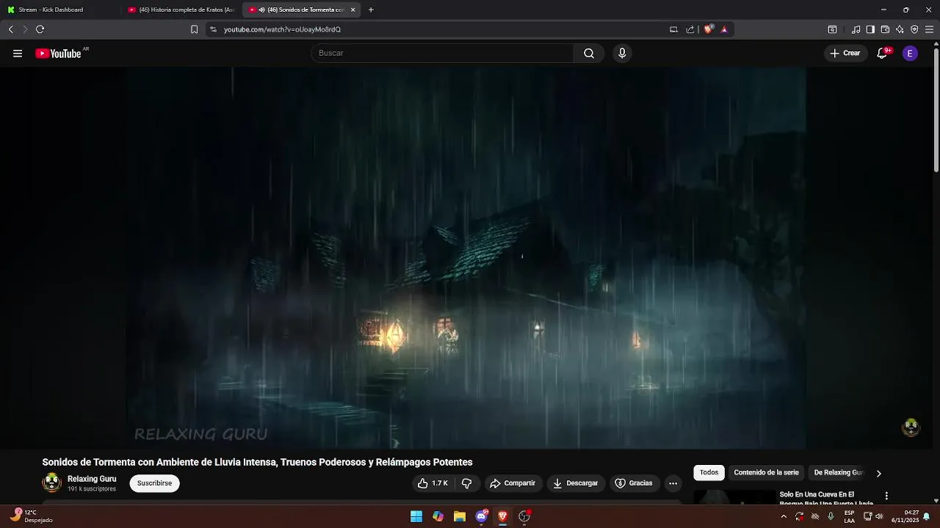Open browser tab search button
Viewport: 940px width, 528px height.
[x=832, y=29]
